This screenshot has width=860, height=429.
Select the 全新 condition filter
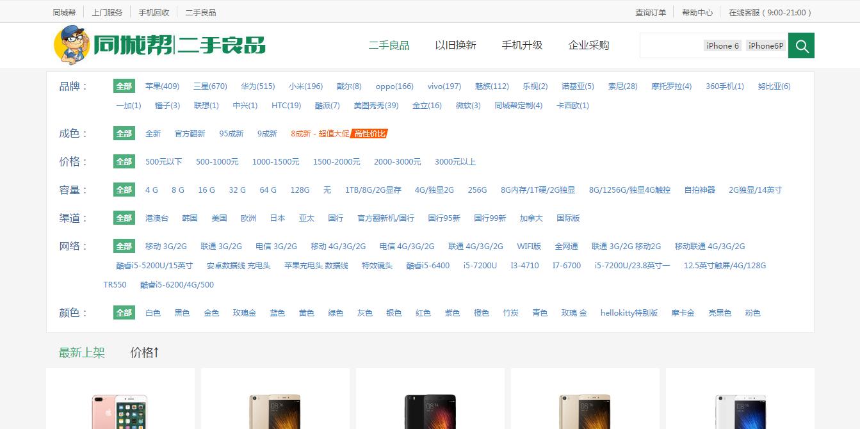[x=154, y=133]
